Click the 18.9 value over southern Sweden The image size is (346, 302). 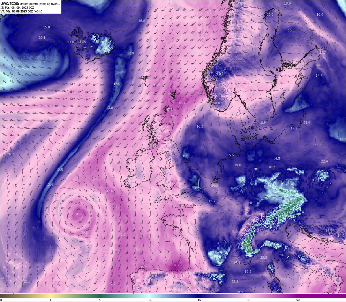coord(262,123)
